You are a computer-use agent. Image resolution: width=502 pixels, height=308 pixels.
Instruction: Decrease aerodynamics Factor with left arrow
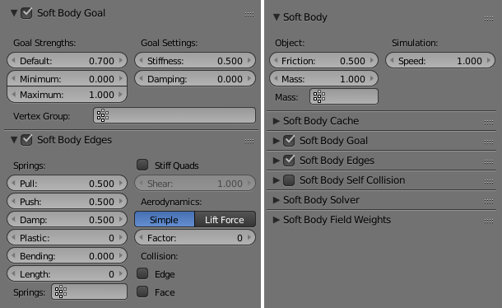pos(142,237)
